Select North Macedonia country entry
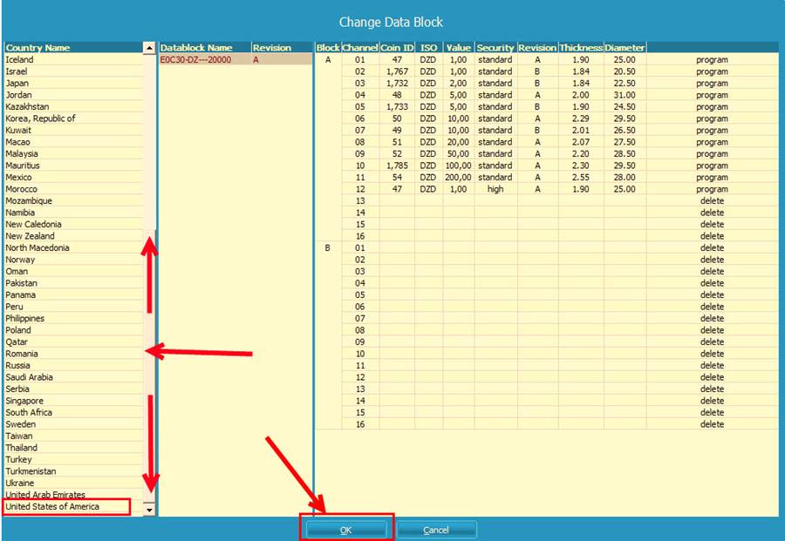The height and width of the screenshot is (541, 785). pyautogui.click(x=38, y=247)
